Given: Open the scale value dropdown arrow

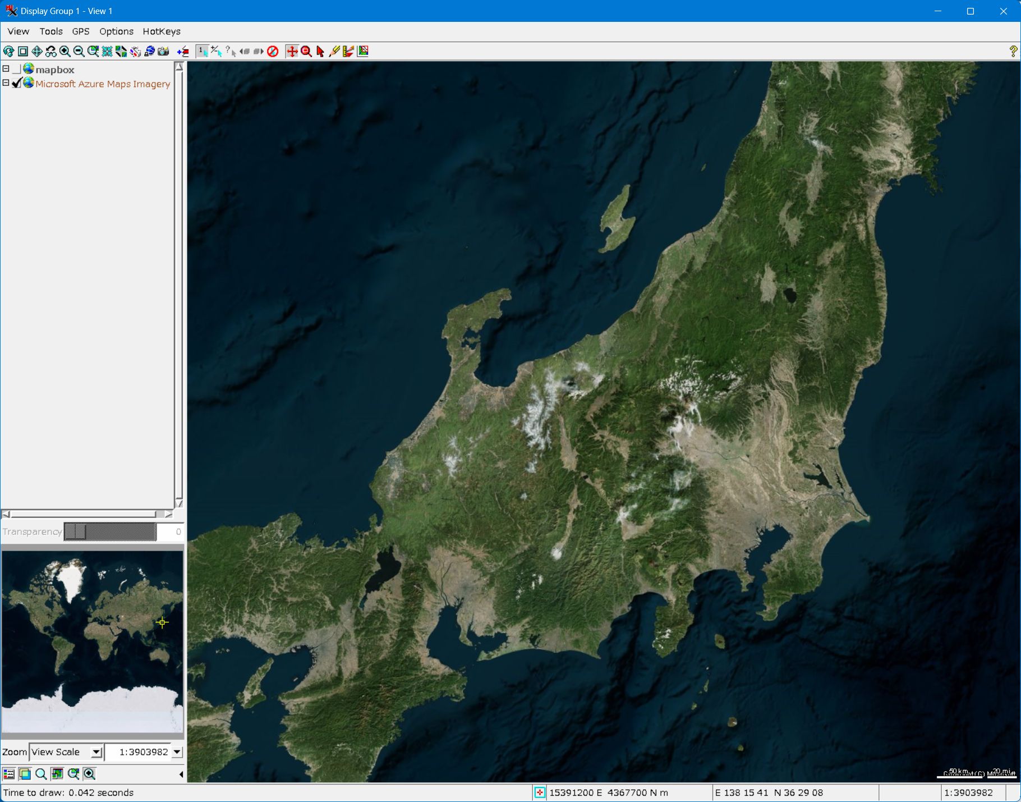Looking at the screenshot, I should (177, 752).
